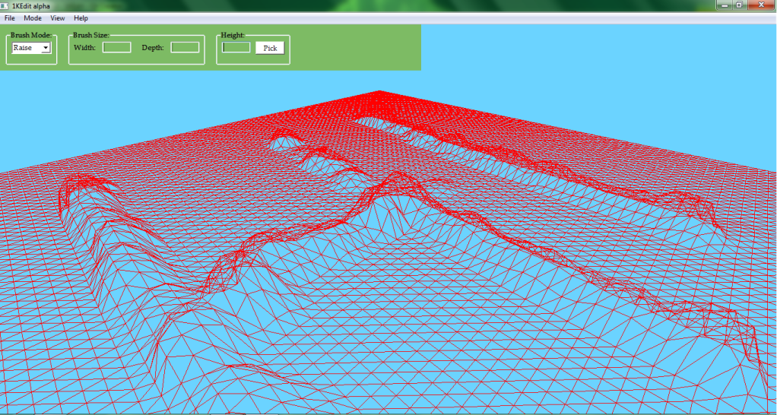This screenshot has width=777, height=415.
Task: Click the brush Width input field
Action: (x=116, y=48)
